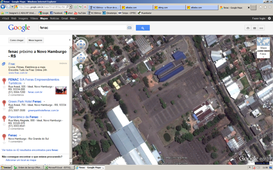Click the zoom slider handle
273x170 pixels.
81,78
